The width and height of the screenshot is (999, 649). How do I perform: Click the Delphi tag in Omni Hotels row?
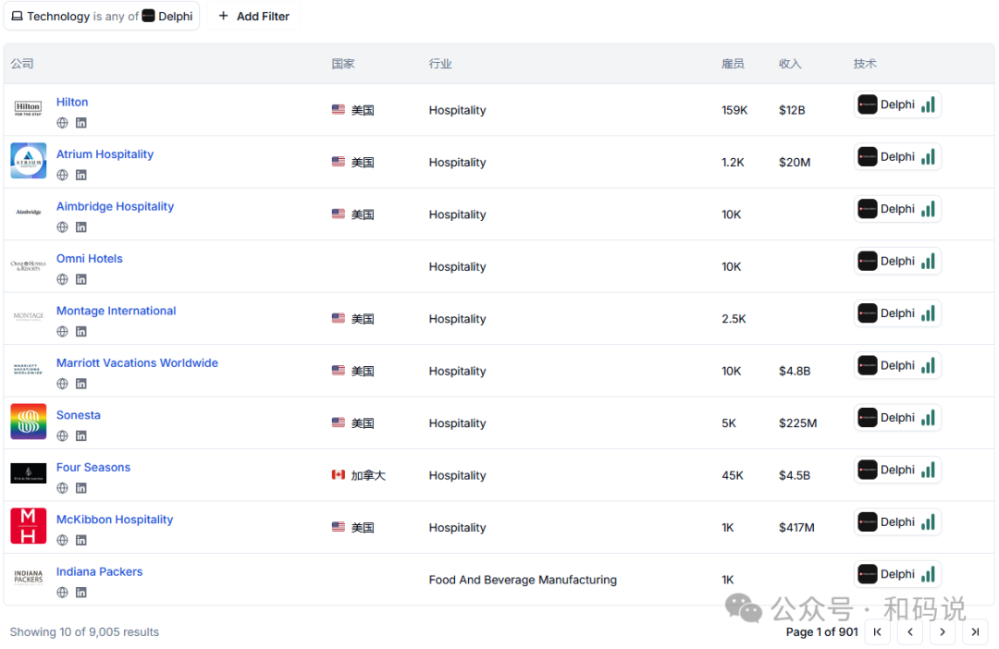coord(897,261)
